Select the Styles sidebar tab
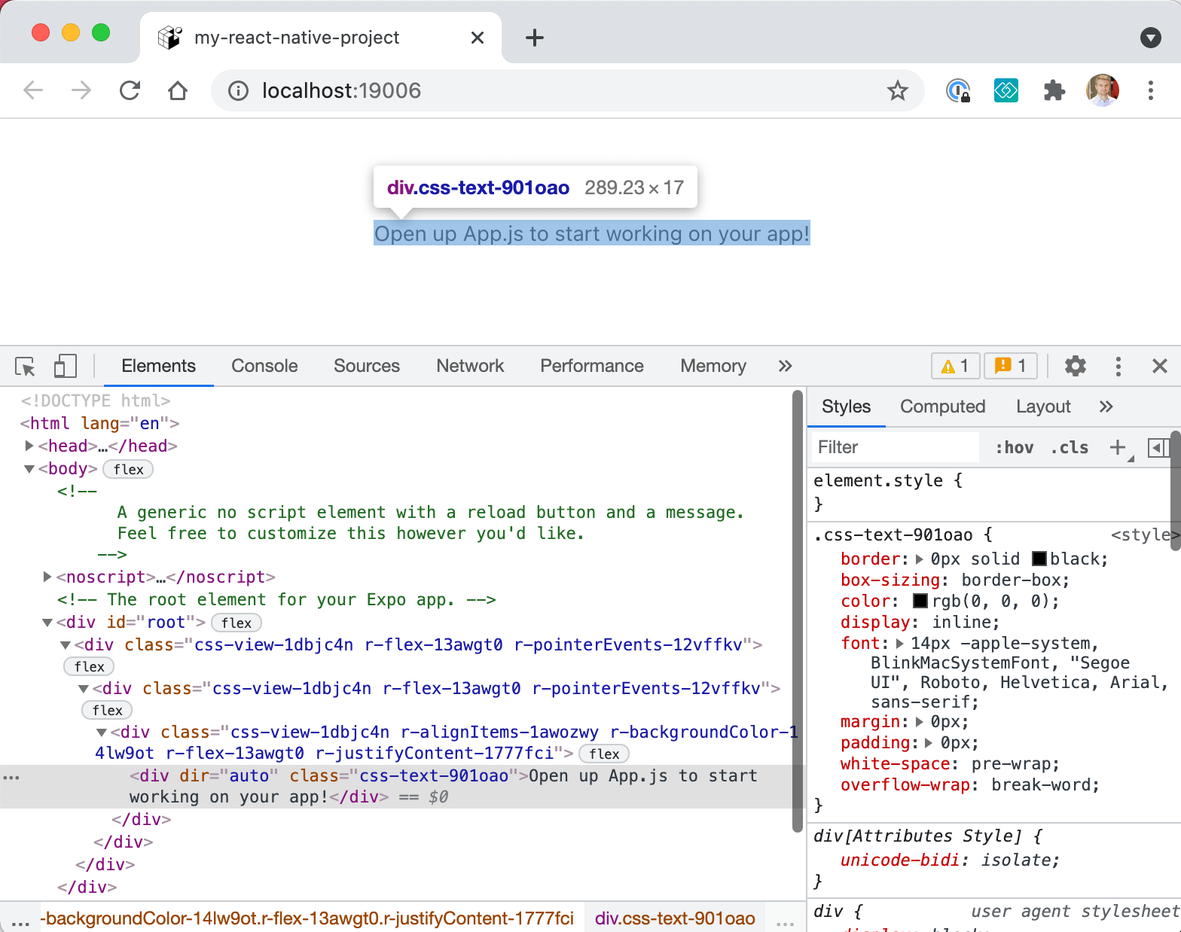This screenshot has width=1181, height=932. (846, 407)
